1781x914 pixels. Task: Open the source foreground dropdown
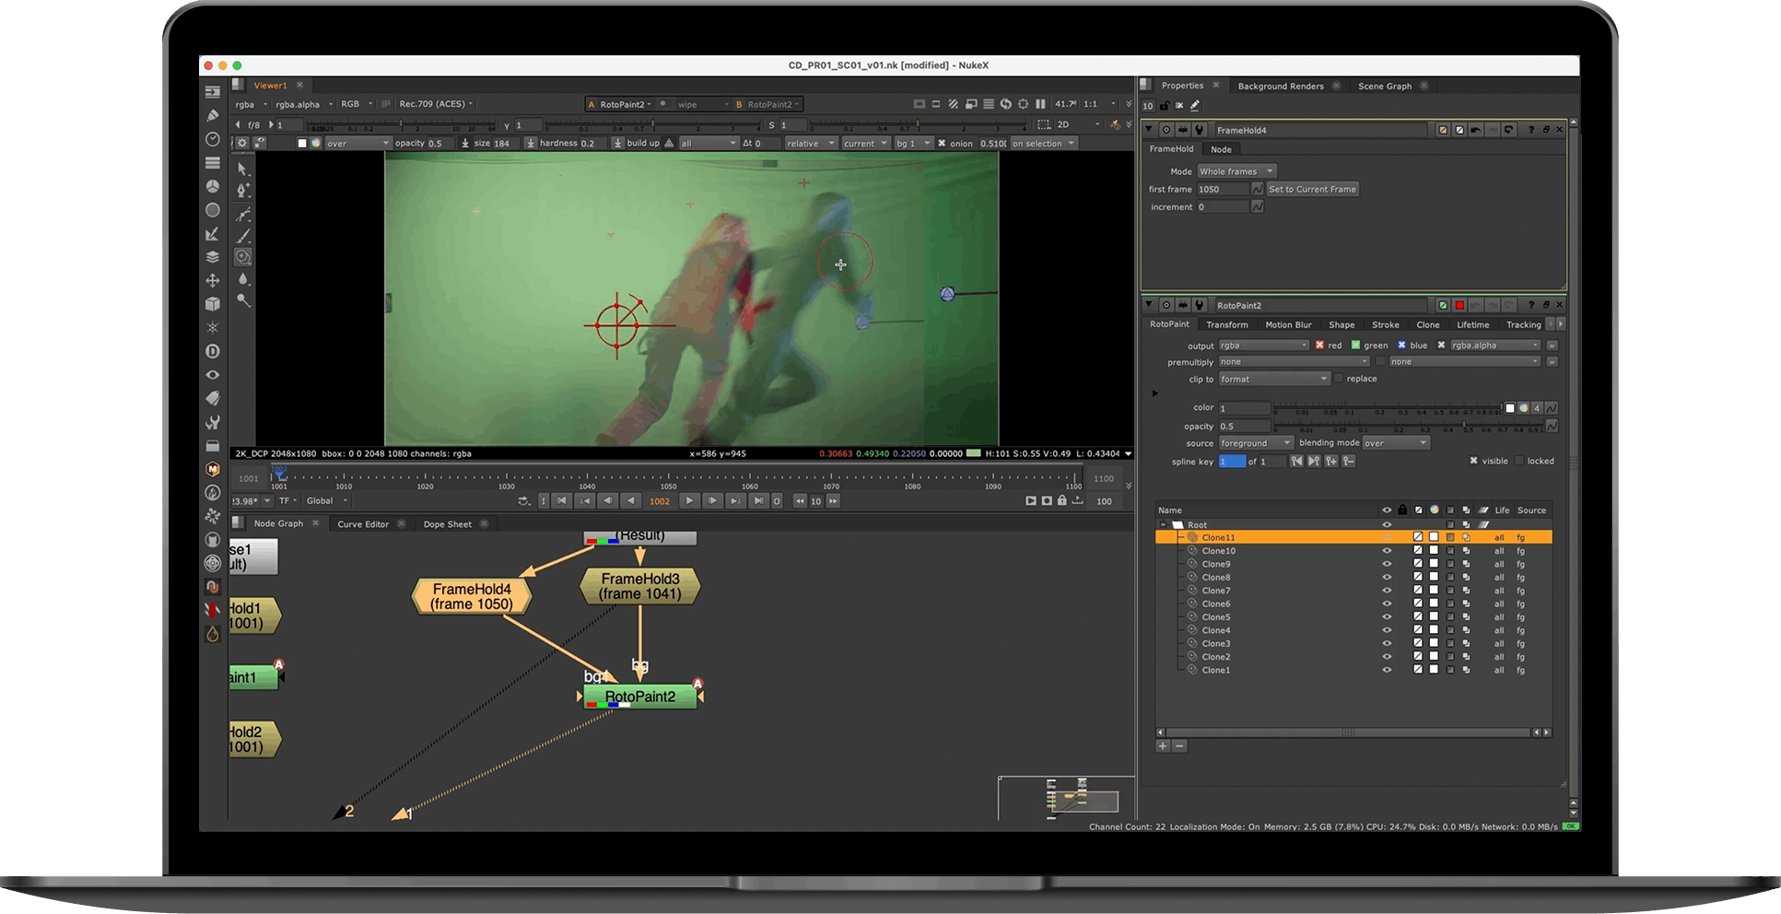[1255, 443]
